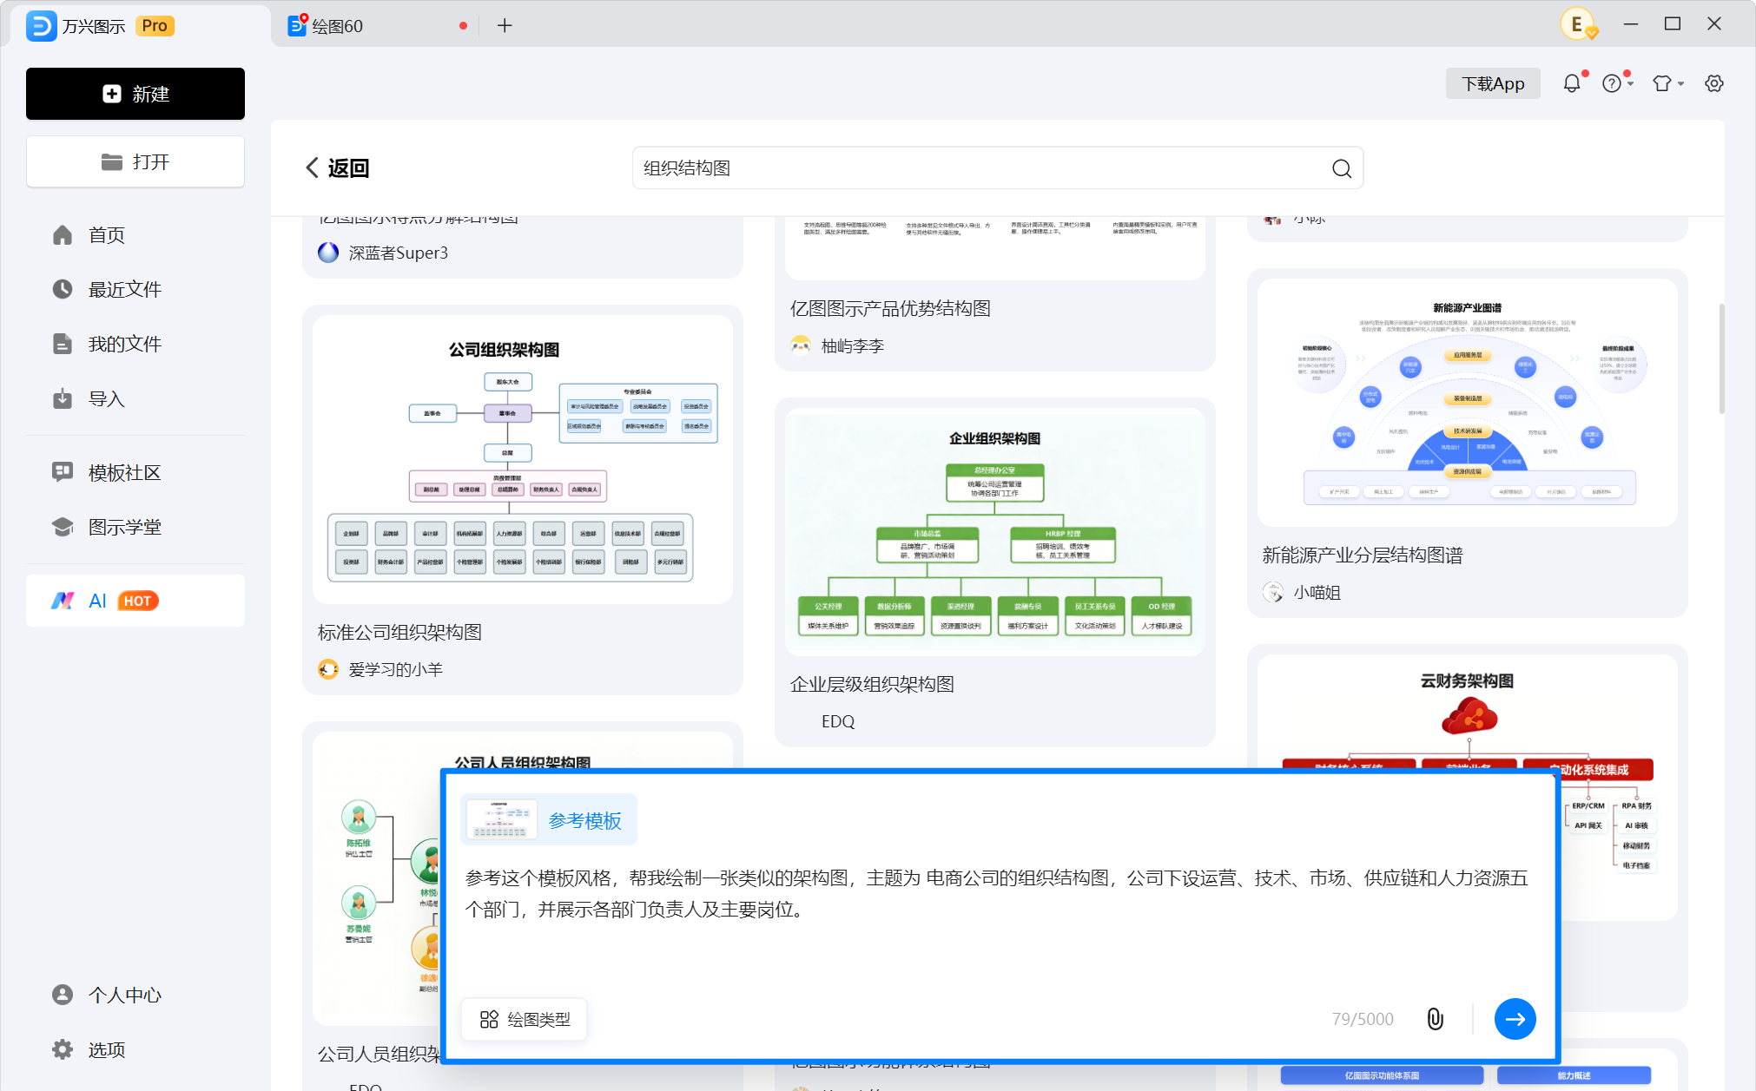Image resolution: width=1756 pixels, height=1091 pixels.
Task: Click the template list vertical scrollbar
Action: (x=1721, y=358)
